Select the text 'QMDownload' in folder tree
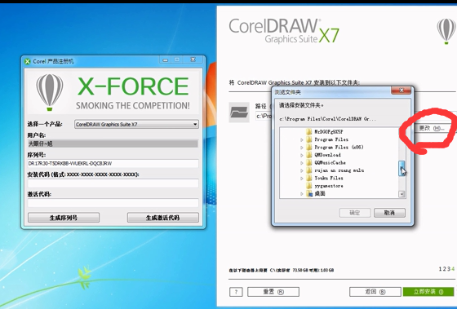The image size is (457, 309). pos(327,155)
